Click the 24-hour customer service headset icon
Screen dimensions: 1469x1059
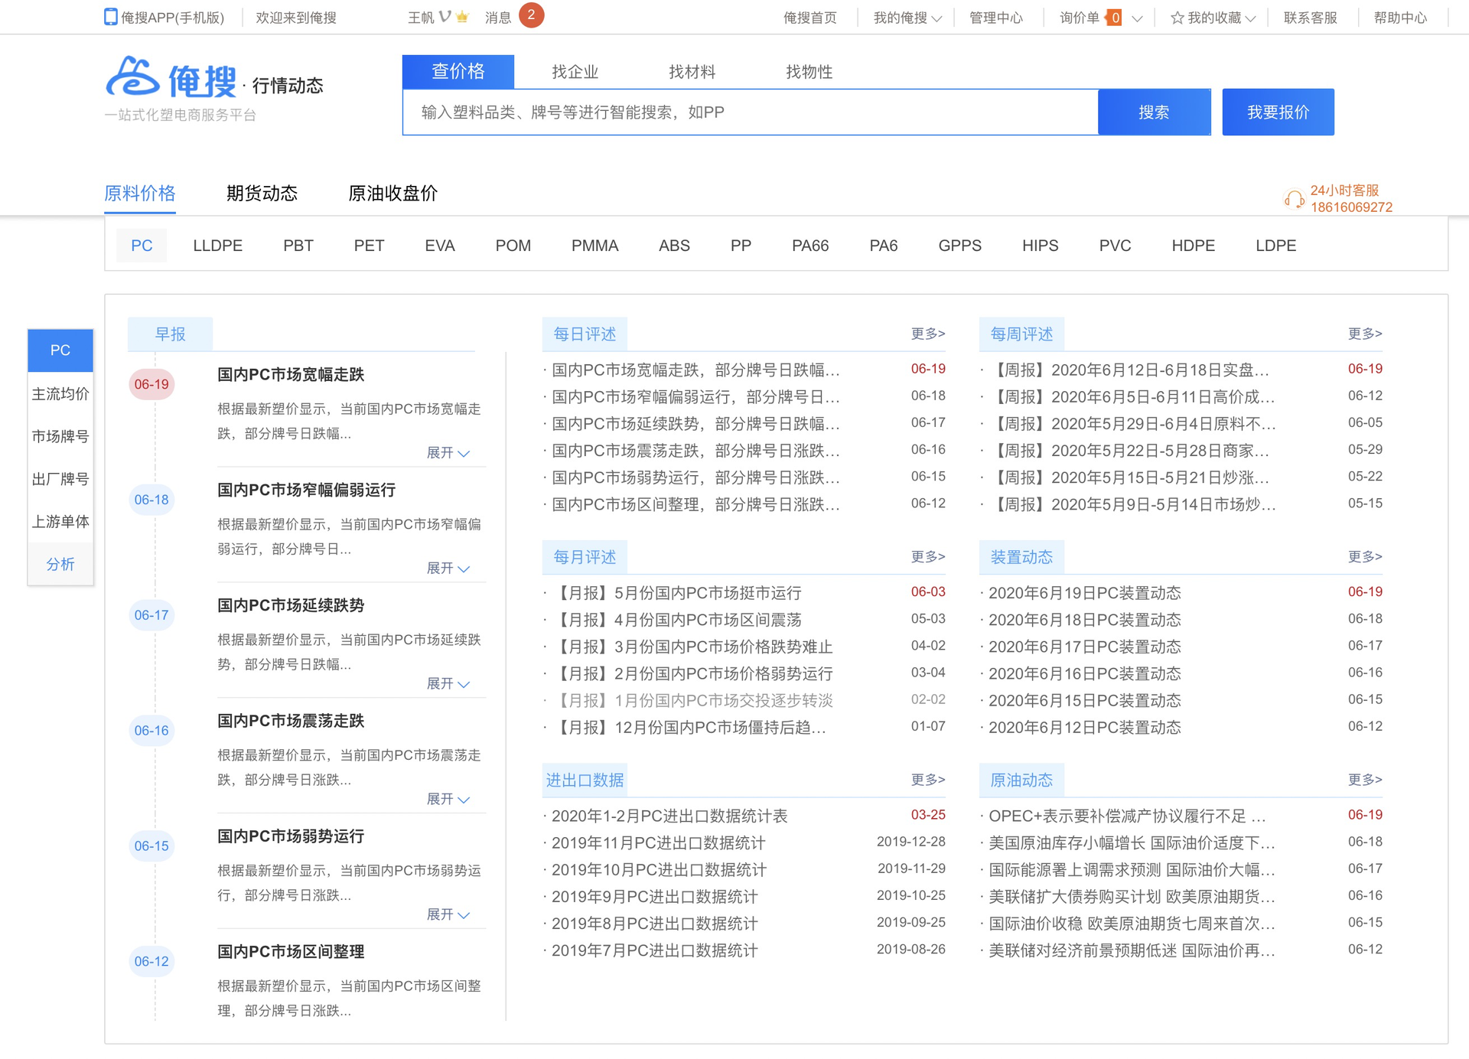[1294, 199]
